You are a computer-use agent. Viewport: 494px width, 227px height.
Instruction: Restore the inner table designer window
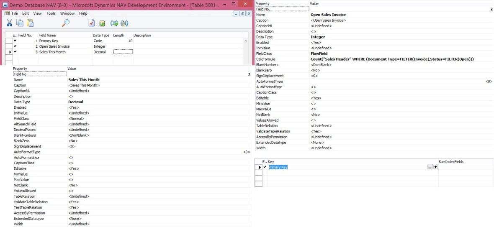(x=242, y=13)
